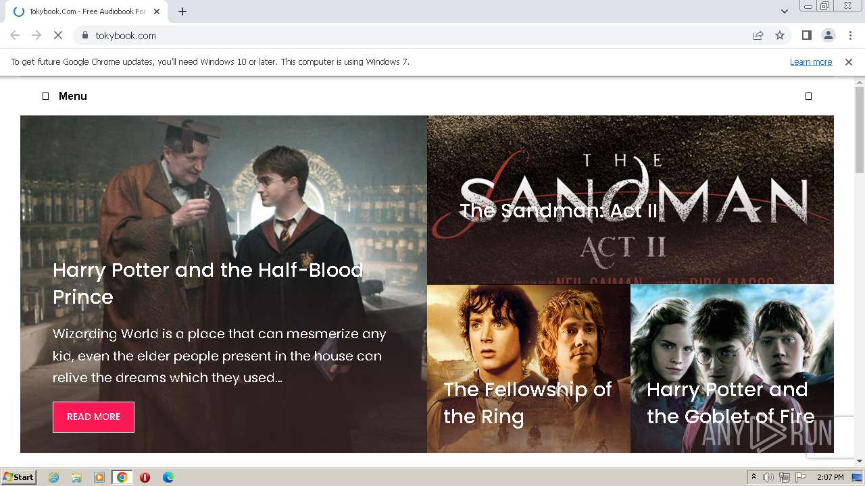Click the Menu label in site header

point(73,97)
